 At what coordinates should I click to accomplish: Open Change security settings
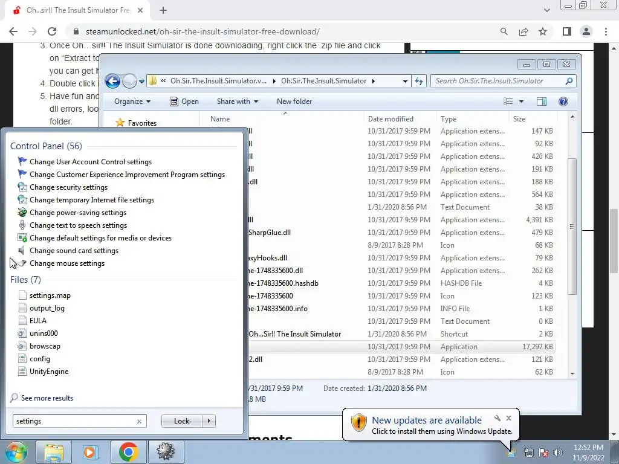click(68, 187)
